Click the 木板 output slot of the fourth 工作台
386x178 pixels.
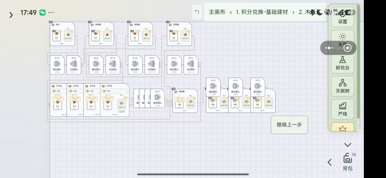pyautogui.click(x=122, y=105)
